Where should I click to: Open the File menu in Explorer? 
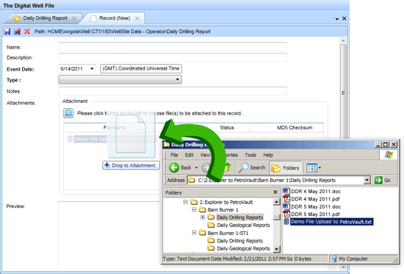174,155
